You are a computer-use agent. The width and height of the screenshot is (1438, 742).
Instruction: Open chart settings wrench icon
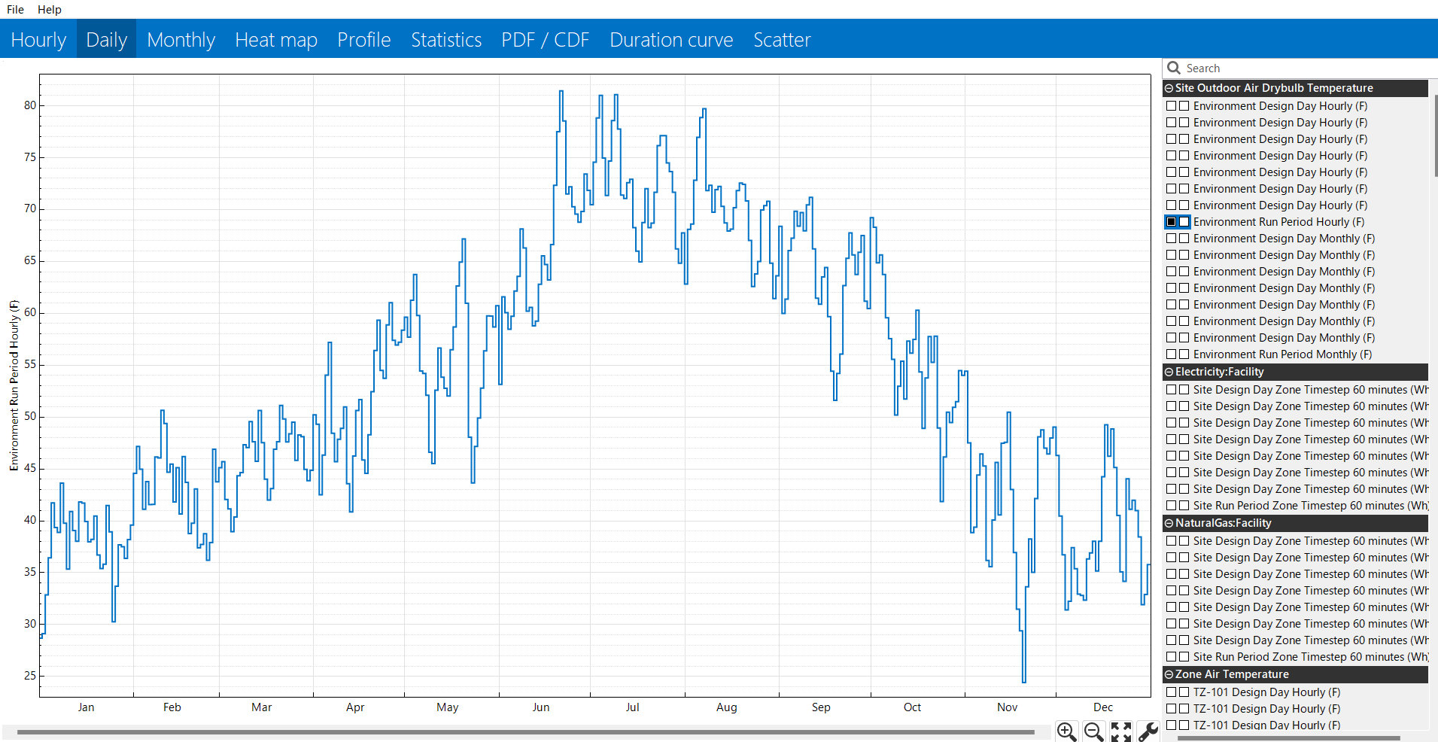pyautogui.click(x=1148, y=731)
